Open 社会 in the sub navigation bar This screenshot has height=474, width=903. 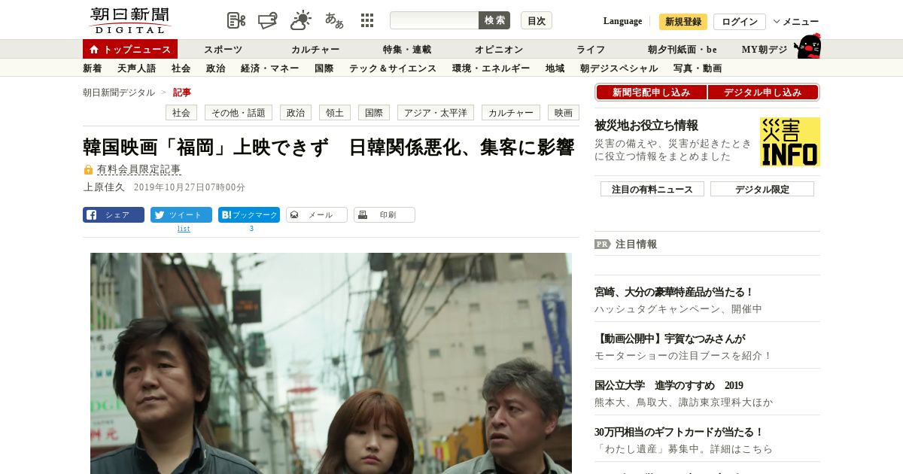click(x=181, y=68)
